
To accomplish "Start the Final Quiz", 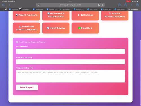I will point(85,28).
